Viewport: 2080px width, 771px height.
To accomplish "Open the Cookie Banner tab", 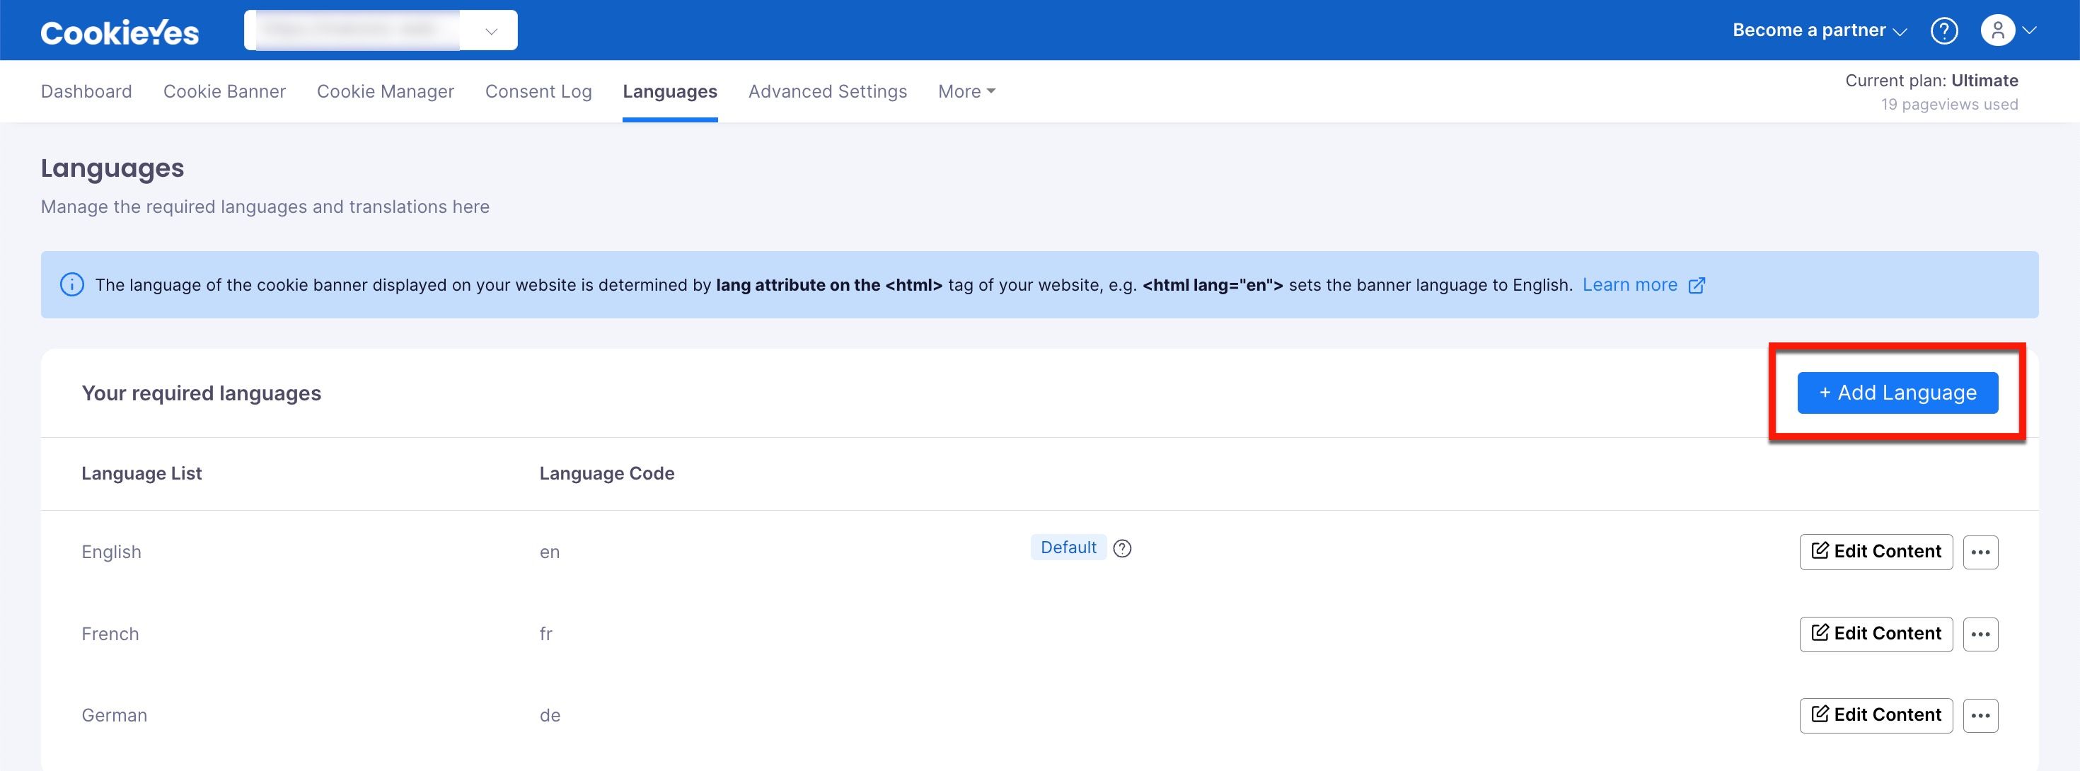I will 224,91.
